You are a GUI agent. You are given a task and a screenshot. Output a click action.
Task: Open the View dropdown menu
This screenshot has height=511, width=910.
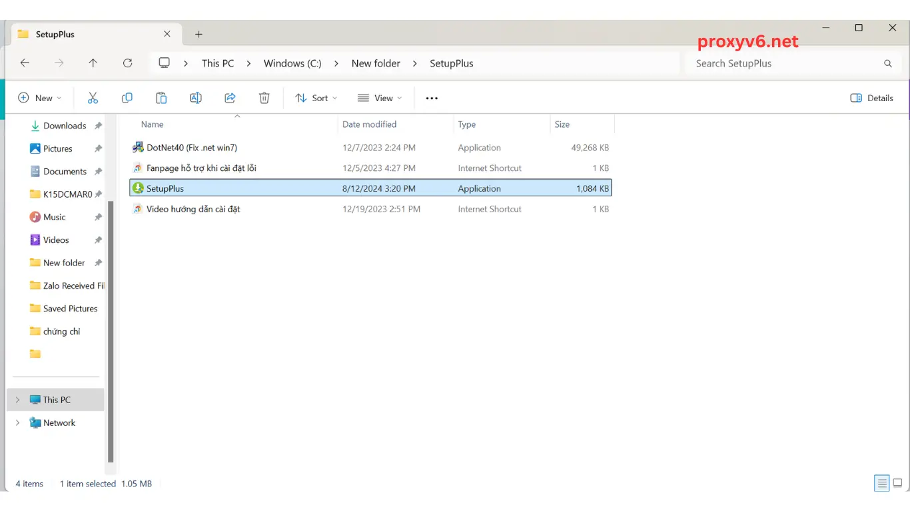380,98
